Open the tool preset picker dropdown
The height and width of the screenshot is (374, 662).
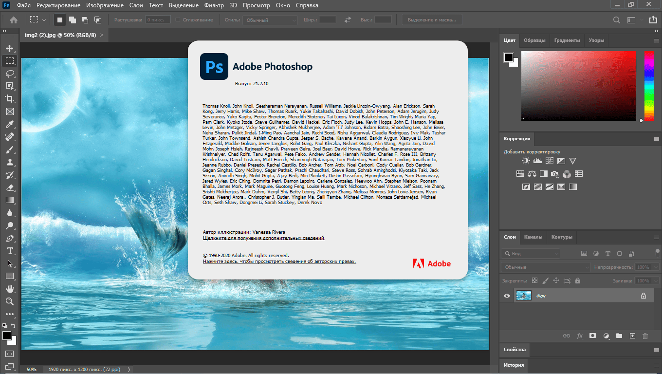(37, 20)
